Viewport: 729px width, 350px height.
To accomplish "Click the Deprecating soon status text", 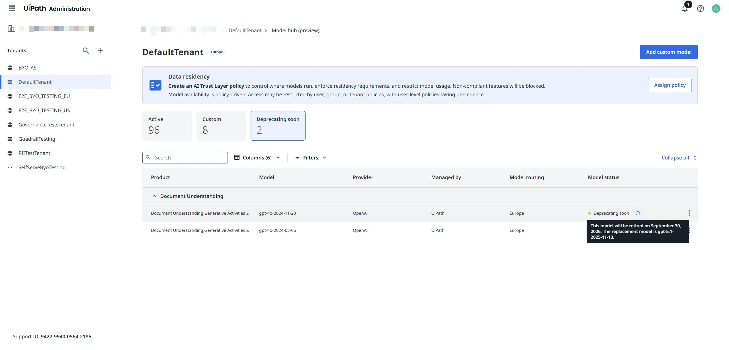I will coord(611,213).
